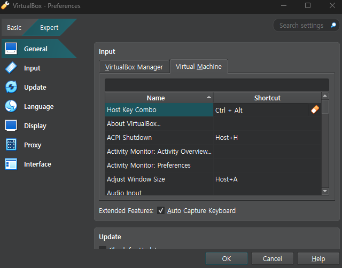Click the Display screen icon
This screenshot has width=342, height=268.
[11, 125]
